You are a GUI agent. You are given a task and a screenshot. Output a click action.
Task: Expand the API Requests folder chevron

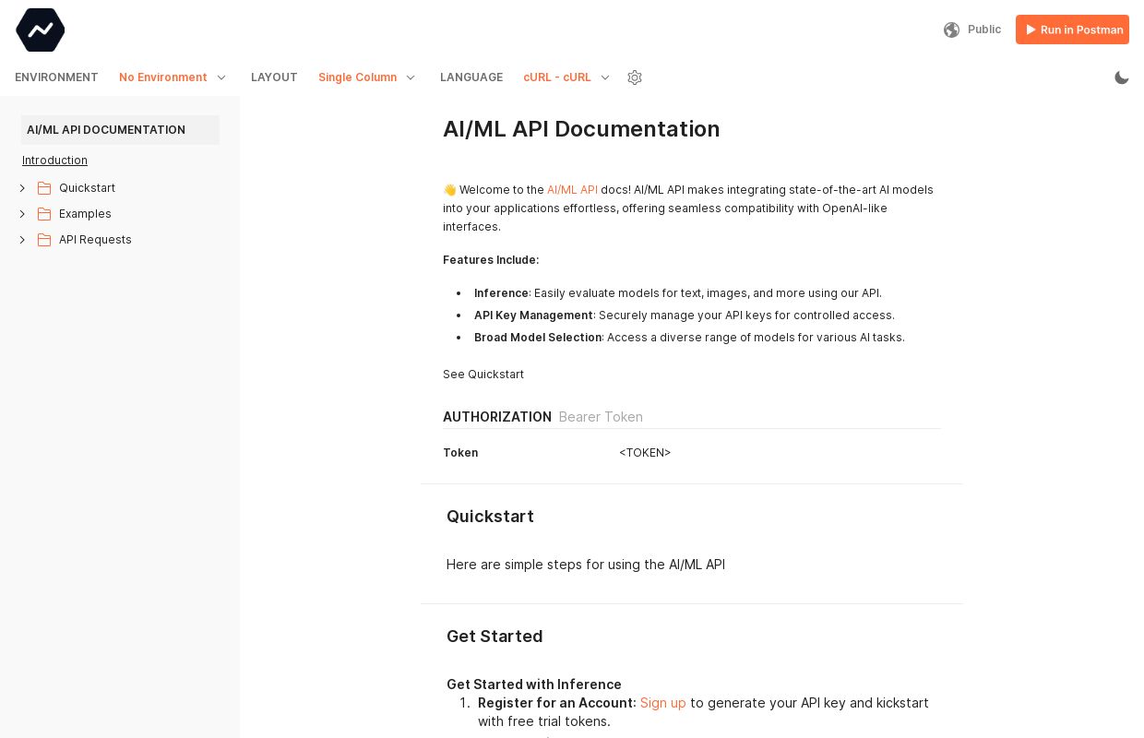tap(22, 240)
